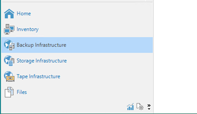Click the Backup Infrastructure globe-server icon
The image size is (197, 114).
9,45
